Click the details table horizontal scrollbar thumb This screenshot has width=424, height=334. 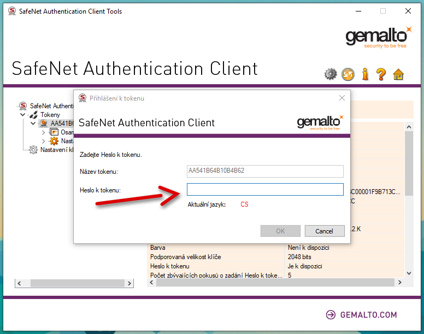click(275, 283)
